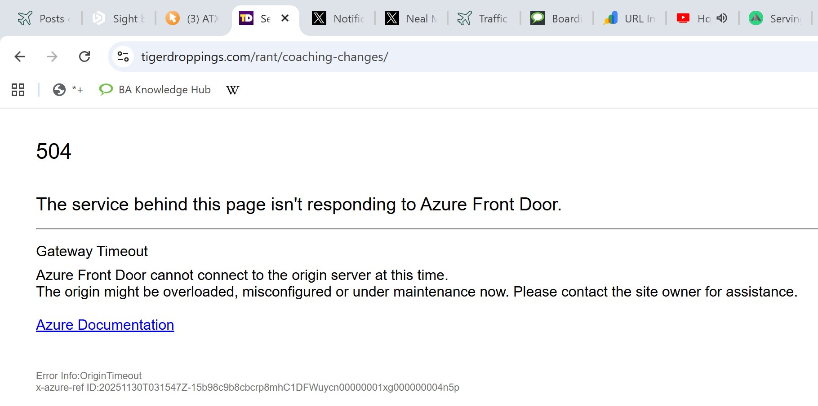Click the x-azure-ref ID line
This screenshot has height=406, width=818.
pyautogui.click(x=248, y=388)
